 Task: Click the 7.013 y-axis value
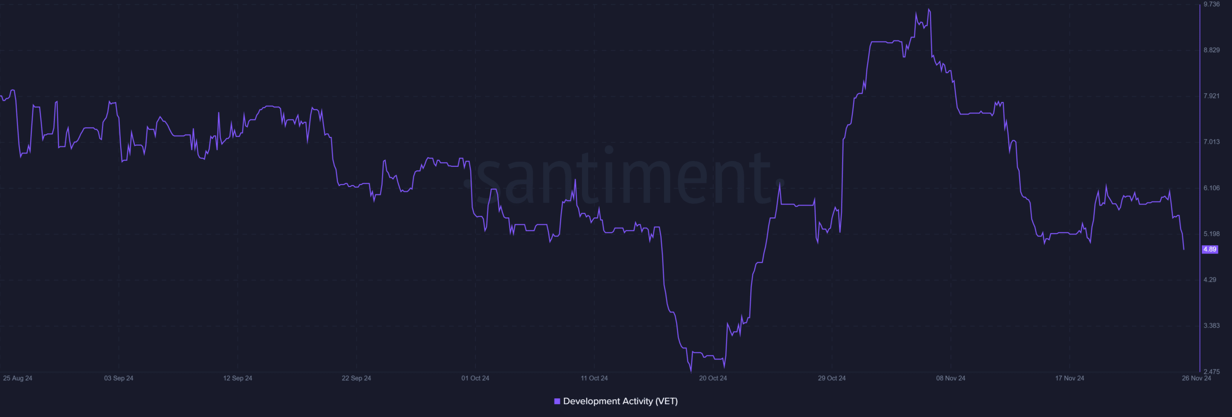[x=1212, y=141]
